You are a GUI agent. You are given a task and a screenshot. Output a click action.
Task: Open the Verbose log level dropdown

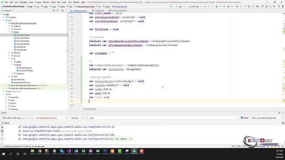[77, 118]
